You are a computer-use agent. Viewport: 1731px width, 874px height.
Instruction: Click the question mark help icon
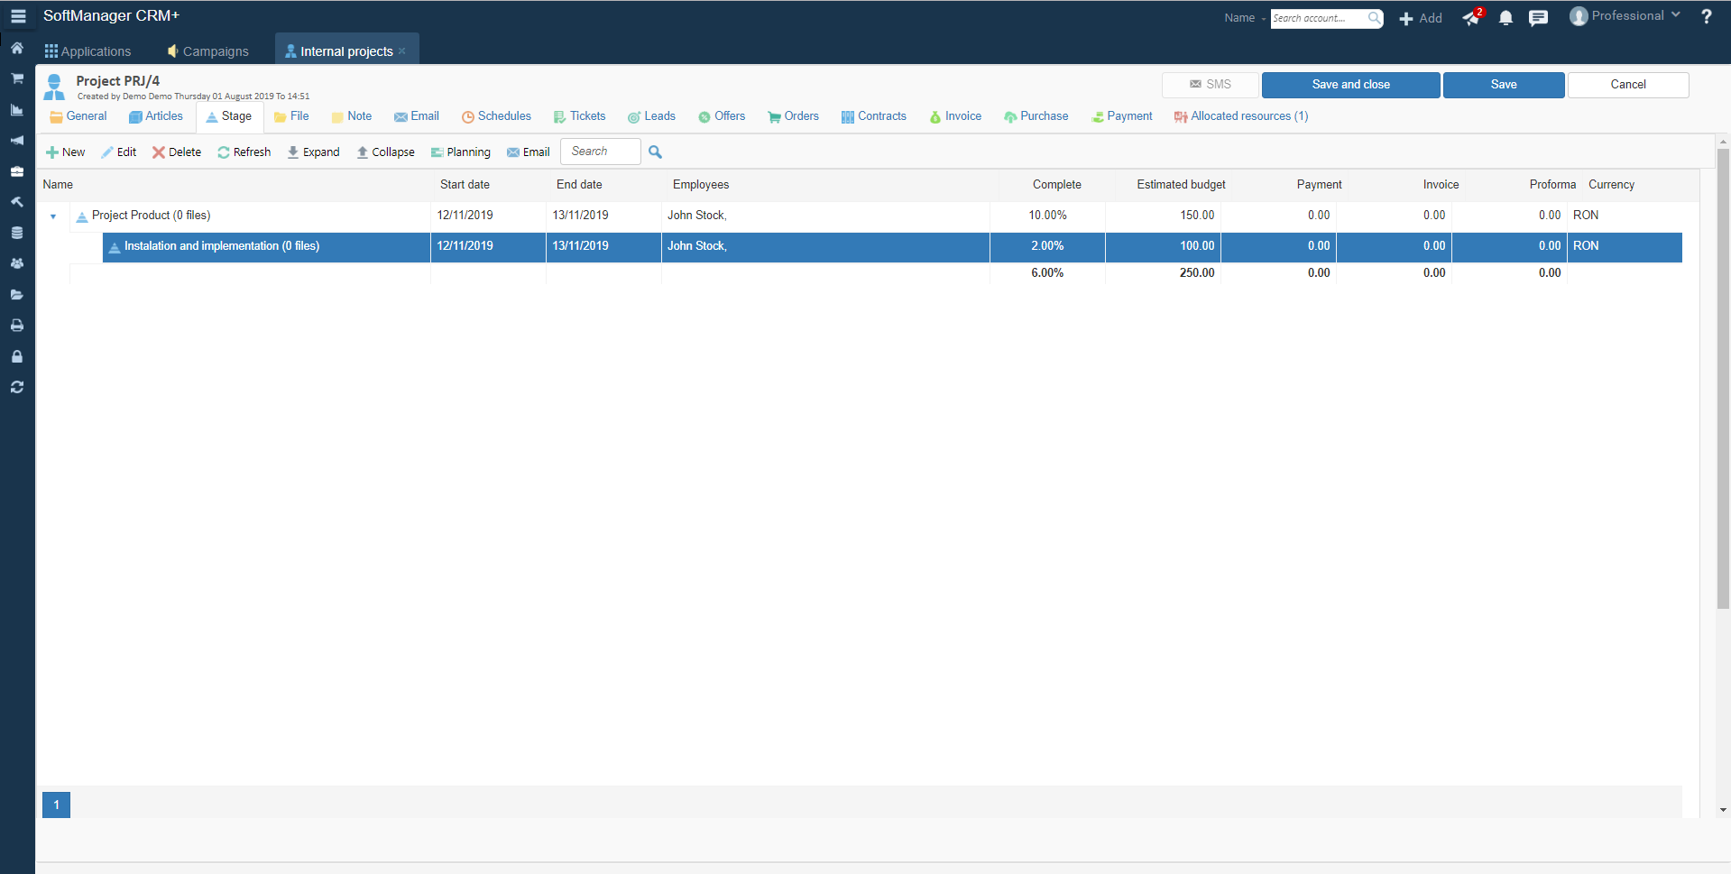click(x=1706, y=17)
